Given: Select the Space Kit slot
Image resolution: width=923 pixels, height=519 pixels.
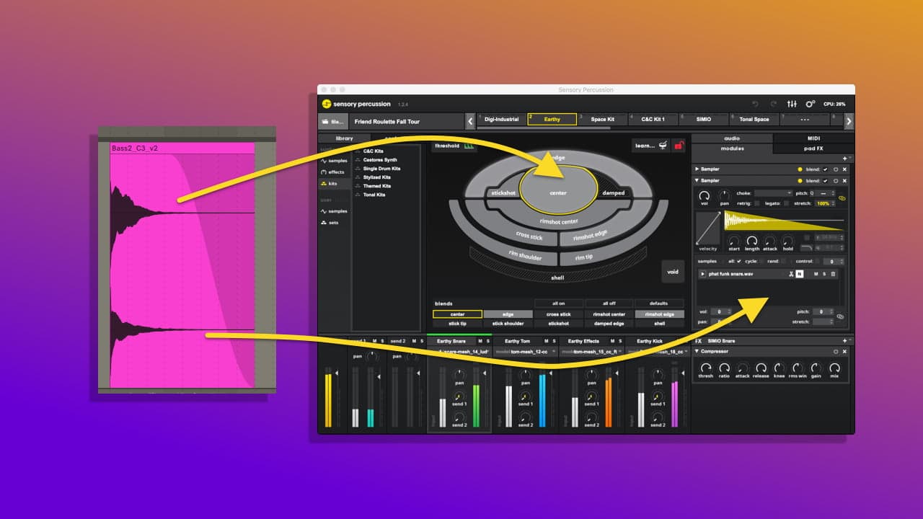Looking at the screenshot, I should (x=603, y=120).
